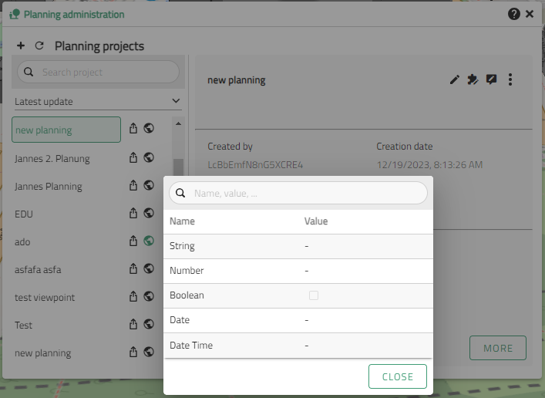Select the test viewpoint project

click(x=45, y=297)
